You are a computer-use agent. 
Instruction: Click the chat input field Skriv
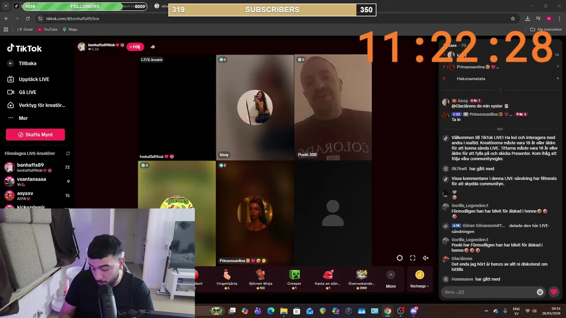tap(489, 292)
